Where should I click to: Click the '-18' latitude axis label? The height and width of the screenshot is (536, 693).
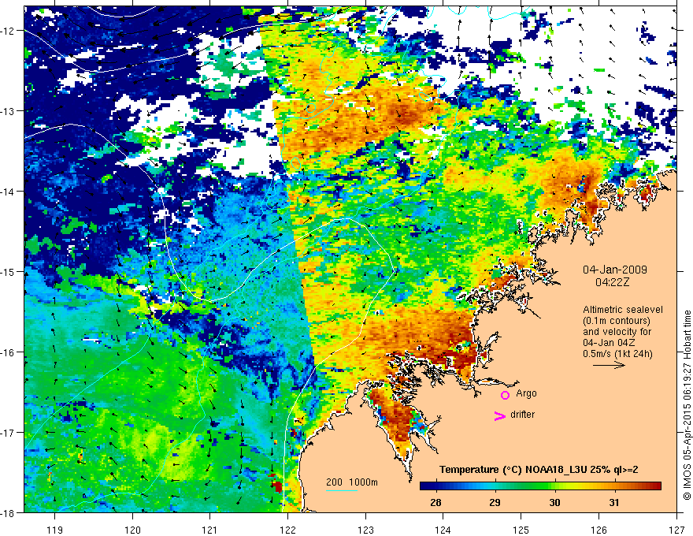tap(8, 512)
